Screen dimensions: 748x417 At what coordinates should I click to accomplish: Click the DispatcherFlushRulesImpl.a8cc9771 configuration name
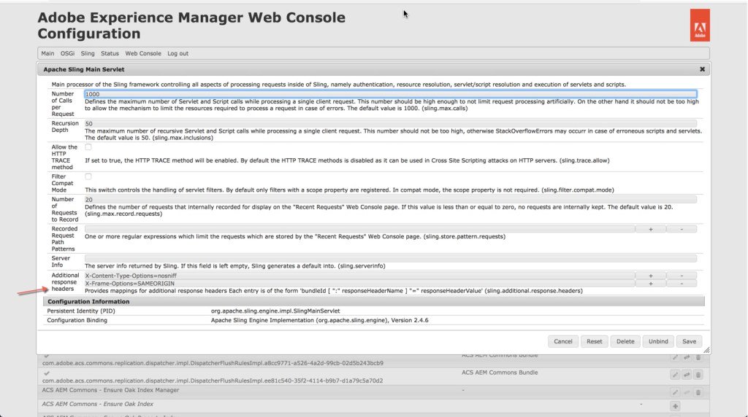(x=213, y=363)
